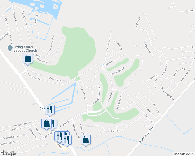195x156 pixels.
Task: Click the route 9 highway shield
Action: (42, 108)
